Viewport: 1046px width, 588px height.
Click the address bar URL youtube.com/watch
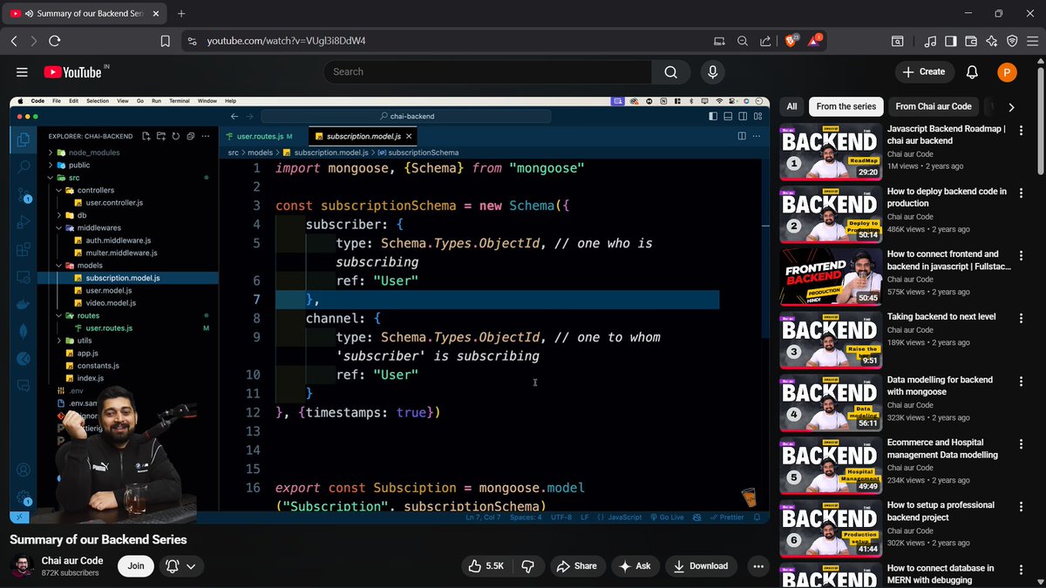pyautogui.click(x=286, y=41)
